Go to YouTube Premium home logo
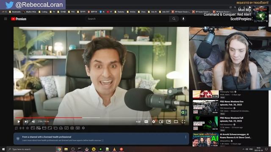The height and width of the screenshot is (152, 271). [x=19, y=19]
